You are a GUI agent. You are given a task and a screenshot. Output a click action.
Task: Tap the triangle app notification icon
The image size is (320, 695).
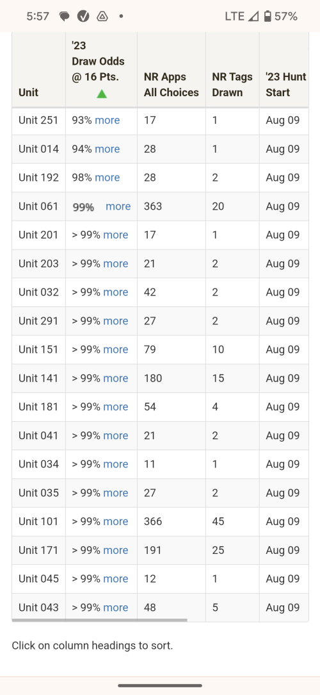[102, 17]
